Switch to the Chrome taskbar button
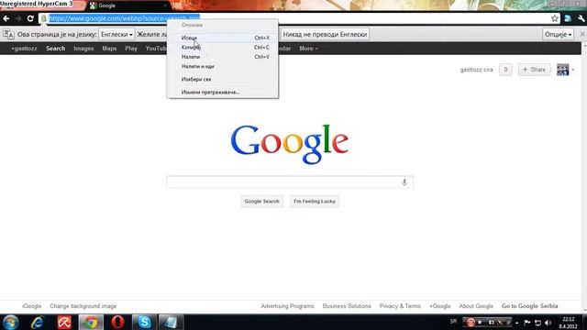This screenshot has width=587, height=330. tap(91, 322)
